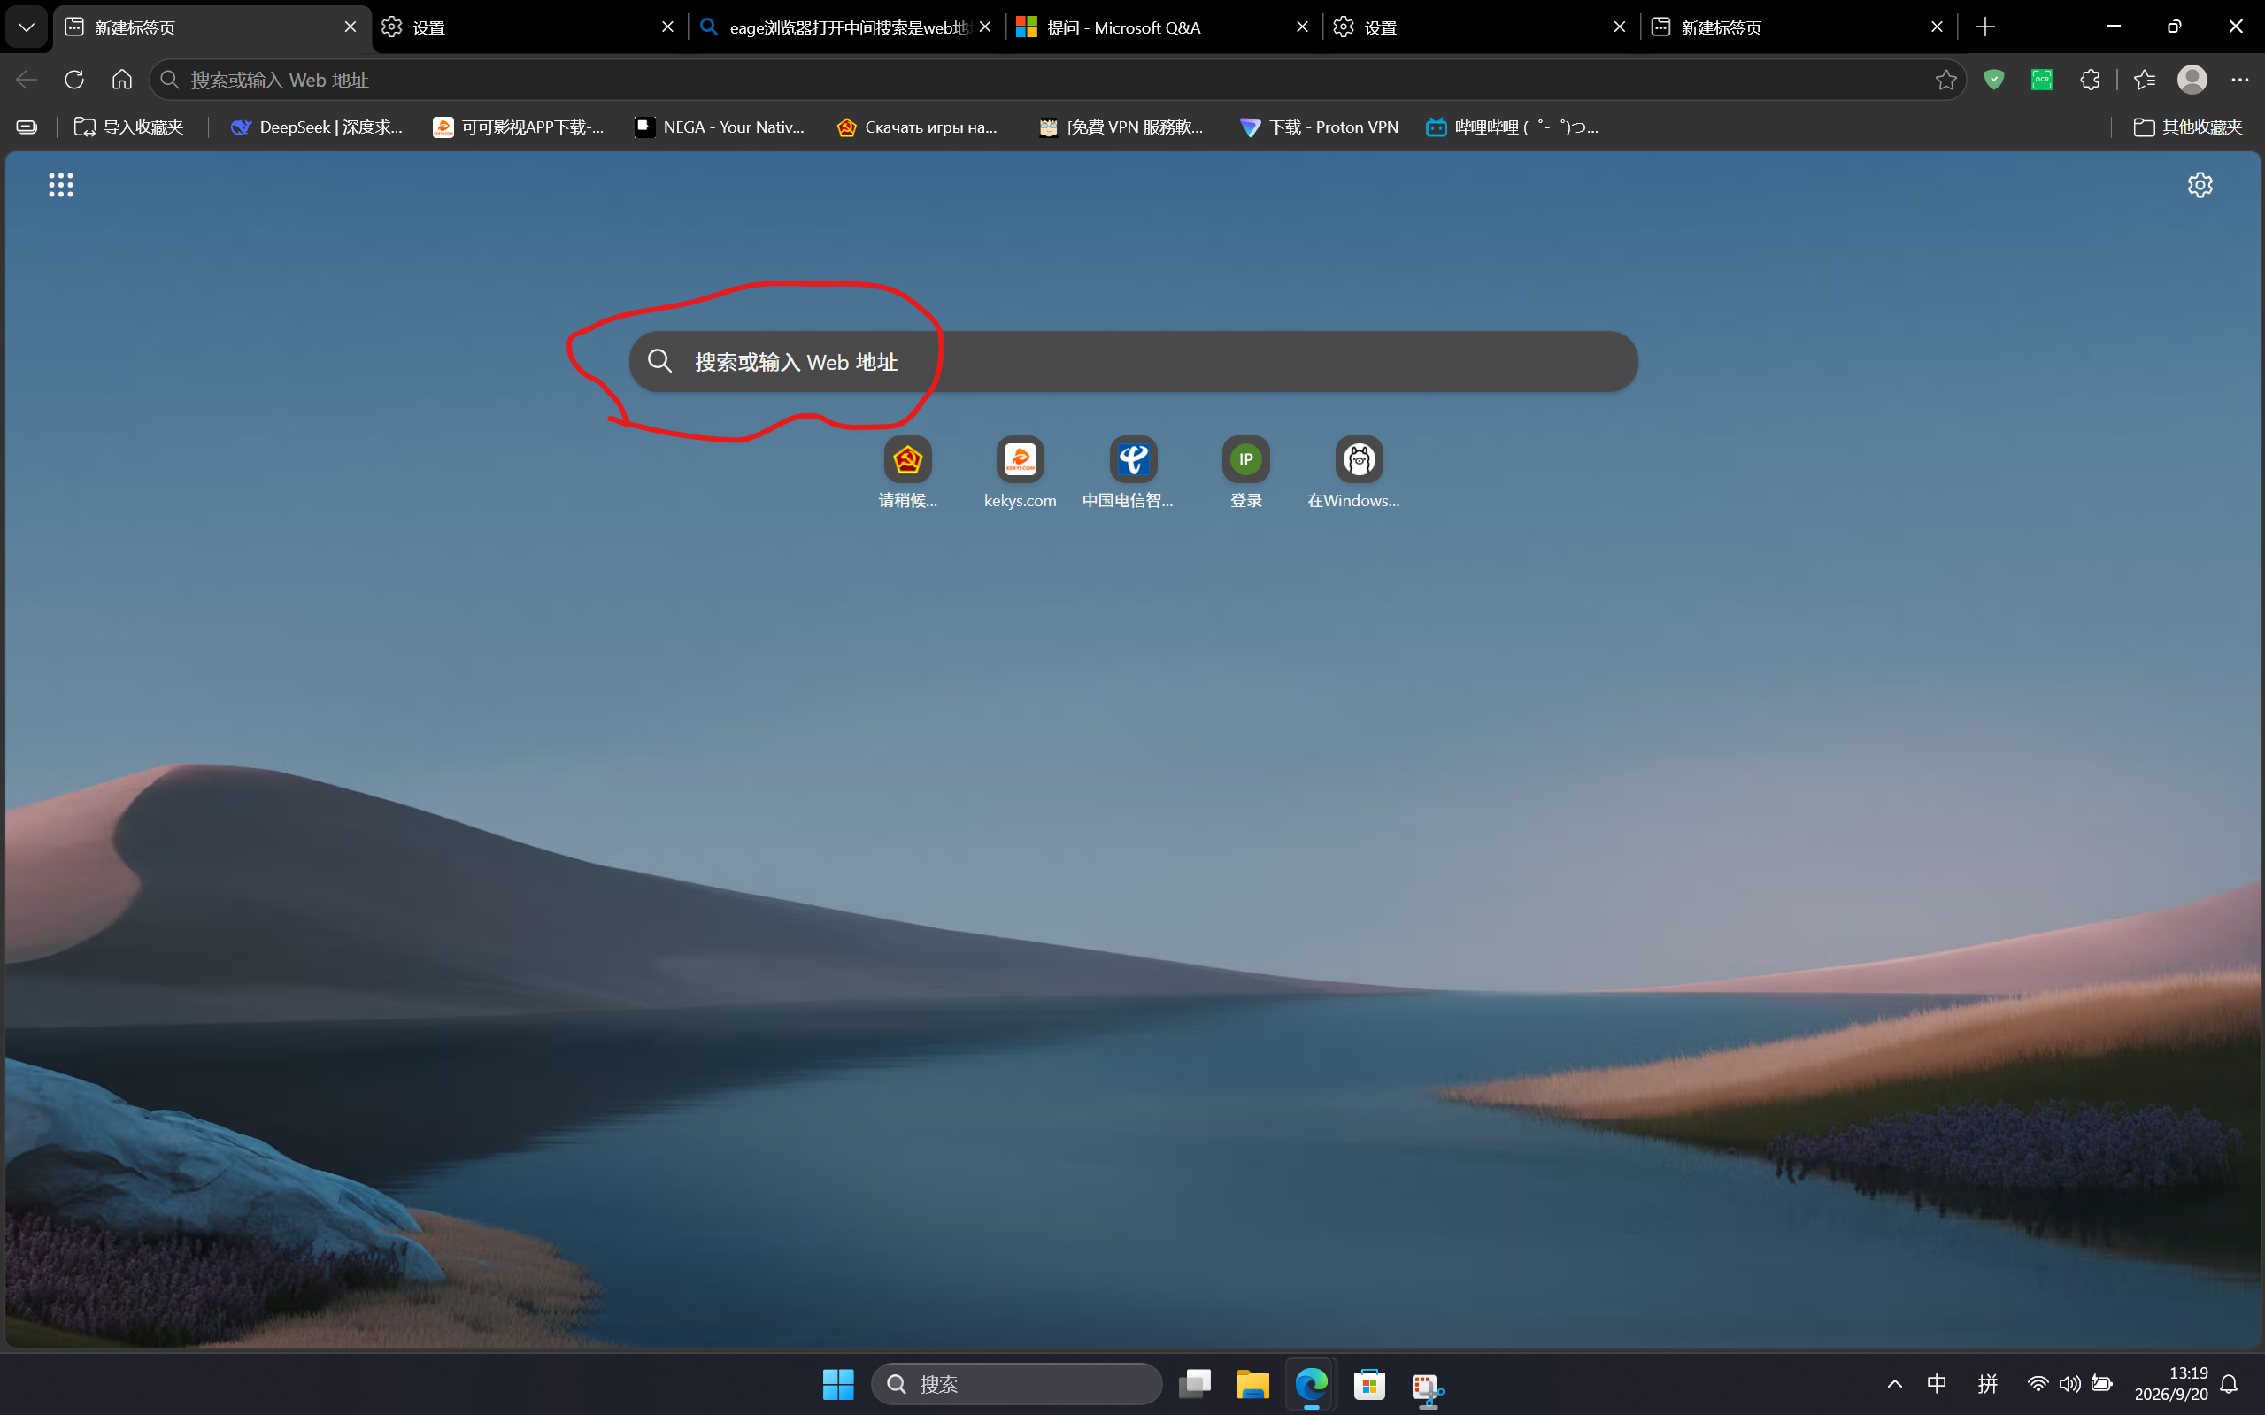
Task: Open the Windows Start menu
Action: [837, 1384]
